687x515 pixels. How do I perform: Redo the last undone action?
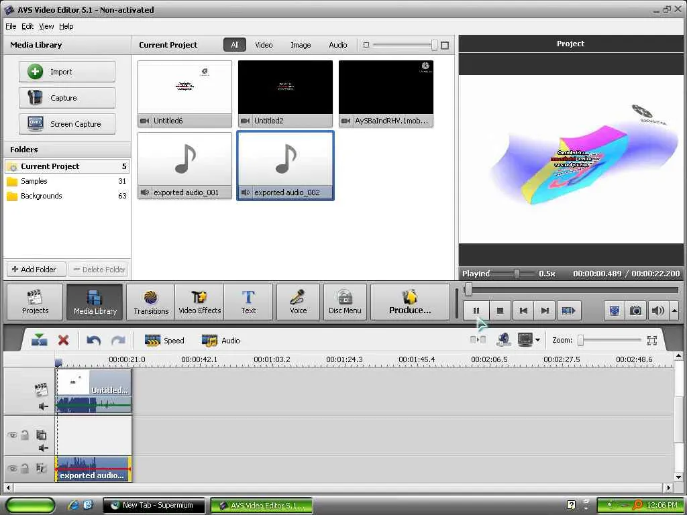pyautogui.click(x=118, y=340)
